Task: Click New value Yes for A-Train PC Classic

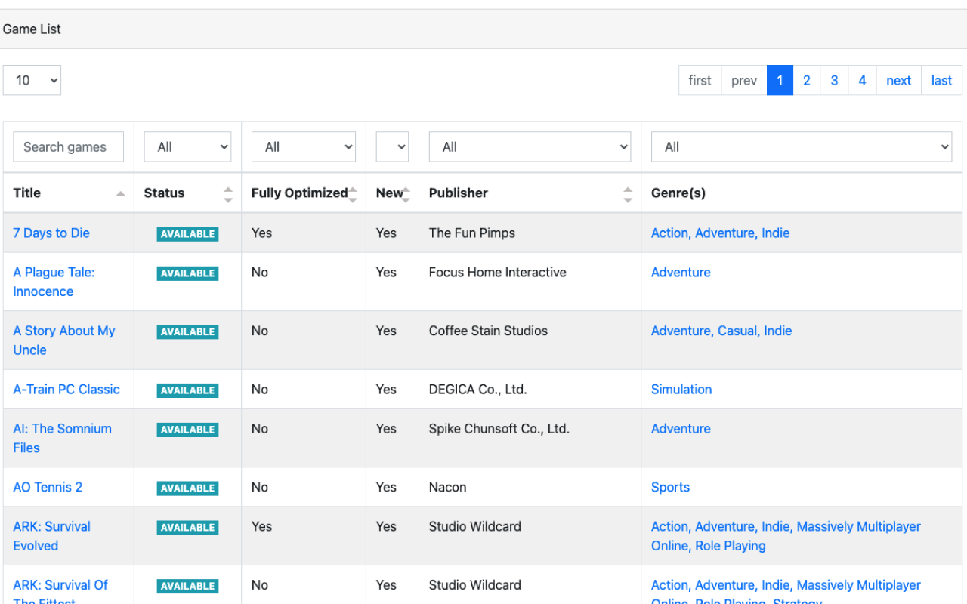Action: tap(386, 389)
